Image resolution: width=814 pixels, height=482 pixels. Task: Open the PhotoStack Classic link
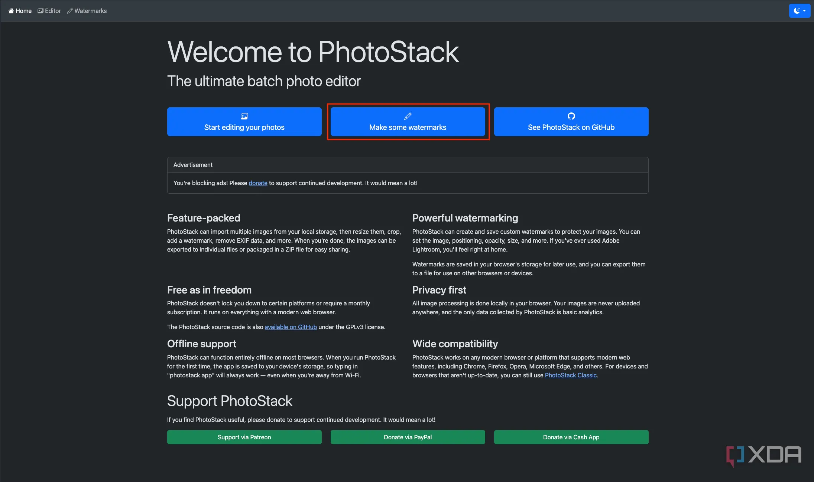click(x=571, y=375)
